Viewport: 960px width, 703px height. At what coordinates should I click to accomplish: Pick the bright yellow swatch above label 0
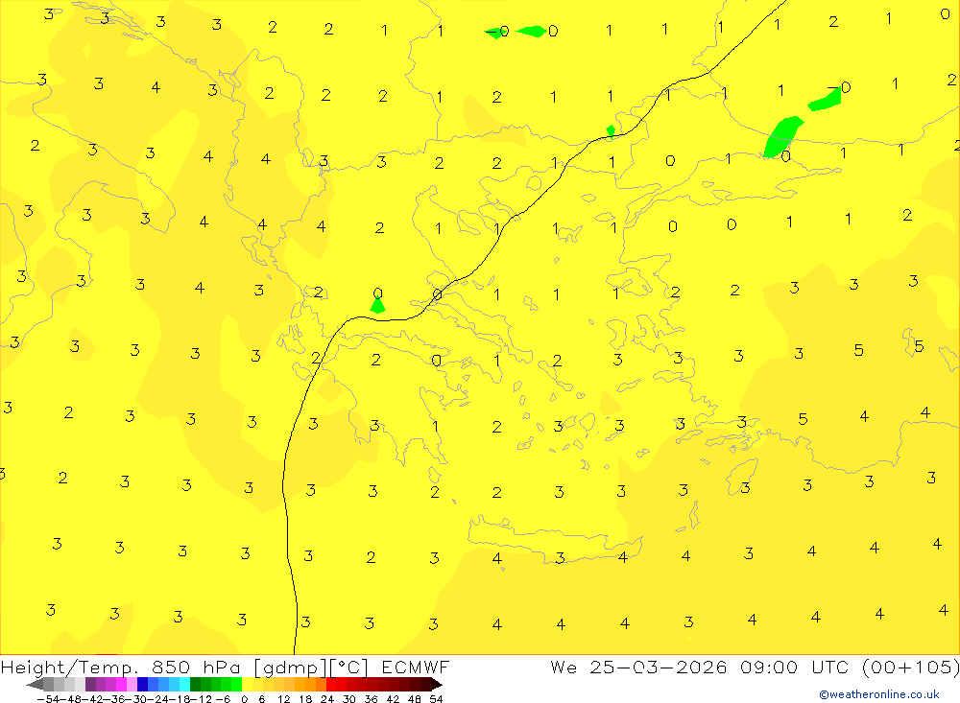click(247, 684)
